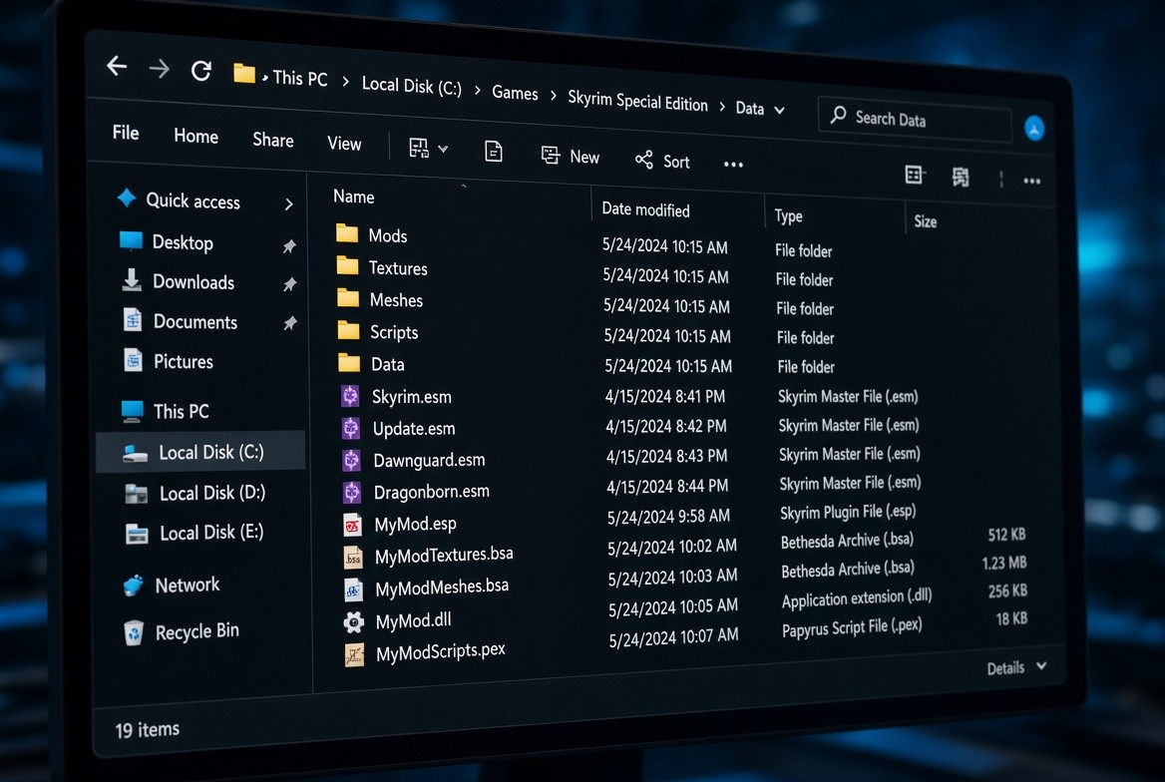Navigate to Local Disk (C:) breadcrumb

pyautogui.click(x=412, y=86)
